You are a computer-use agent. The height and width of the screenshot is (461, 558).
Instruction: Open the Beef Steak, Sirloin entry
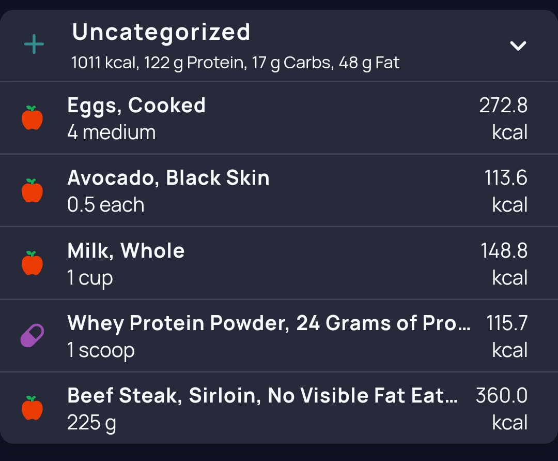pyautogui.click(x=279, y=408)
